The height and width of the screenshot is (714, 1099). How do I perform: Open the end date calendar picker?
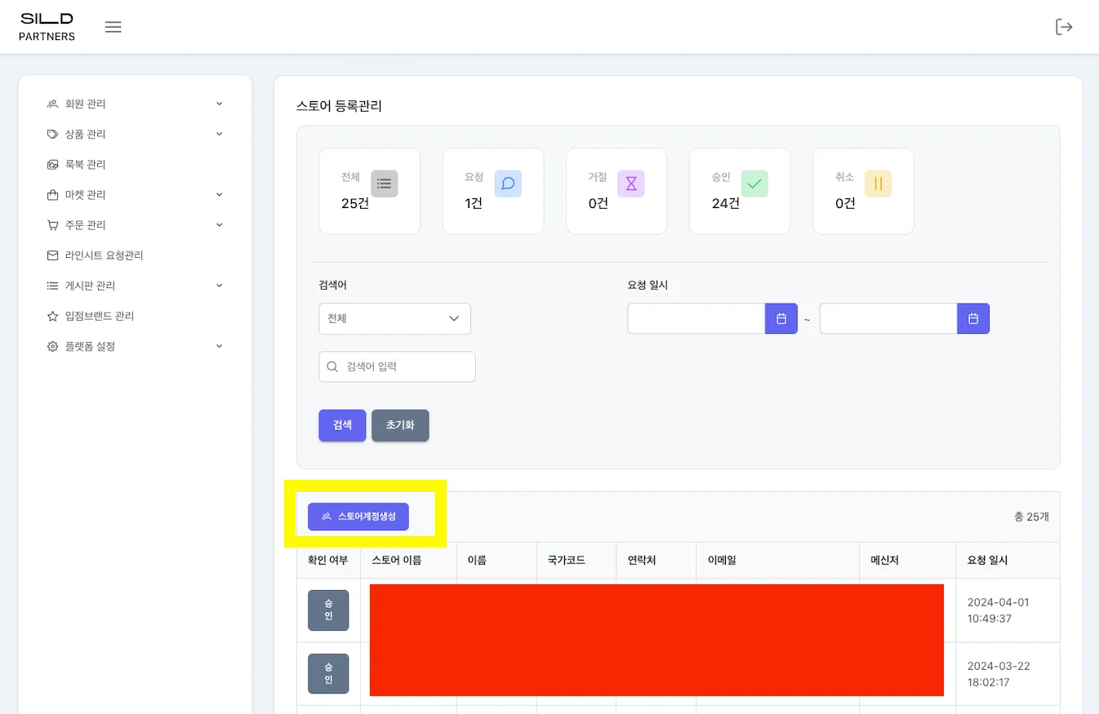[x=972, y=318]
